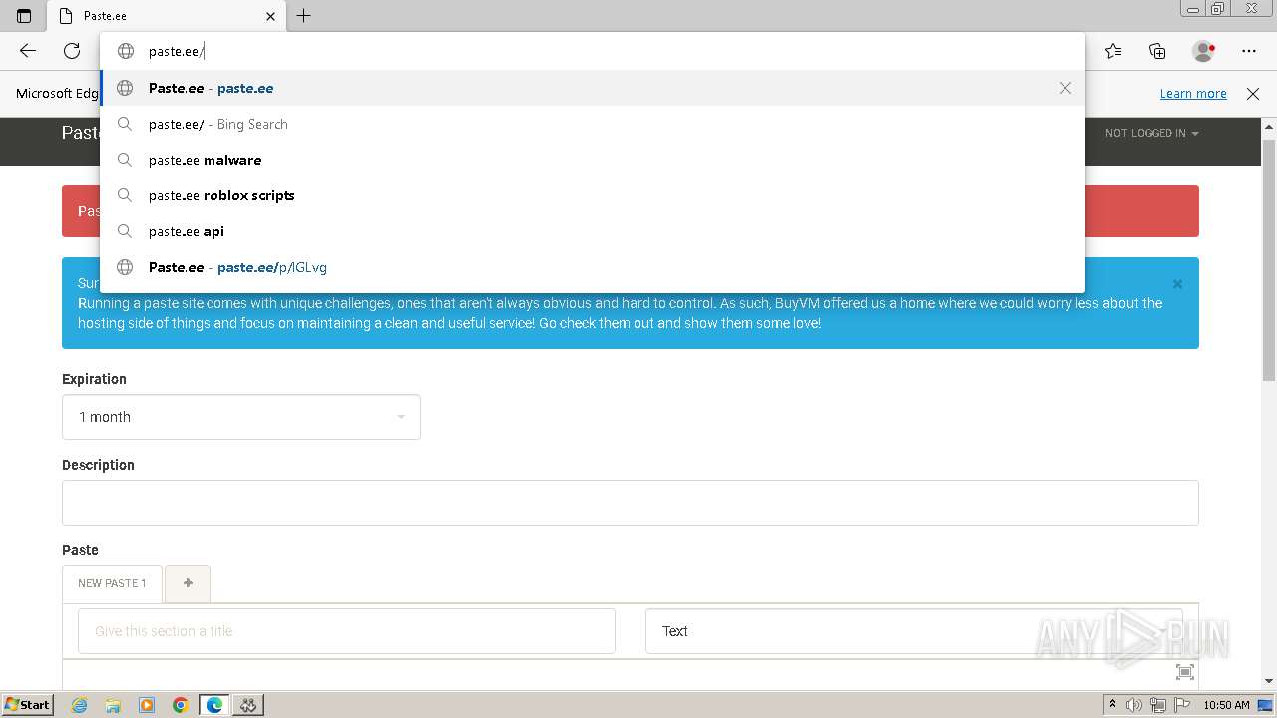The height and width of the screenshot is (718, 1277).
Task: Choose 'paste.ee malware' search suggestion
Action: pos(593,160)
